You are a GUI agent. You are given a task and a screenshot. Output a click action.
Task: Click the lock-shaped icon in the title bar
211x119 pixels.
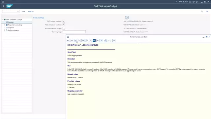[197, 2]
